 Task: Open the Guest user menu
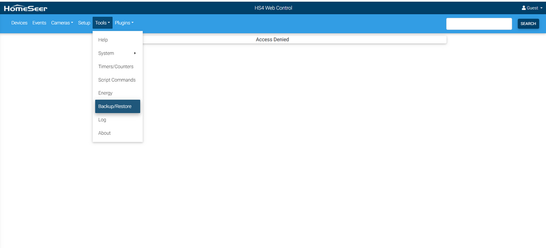pyautogui.click(x=532, y=8)
